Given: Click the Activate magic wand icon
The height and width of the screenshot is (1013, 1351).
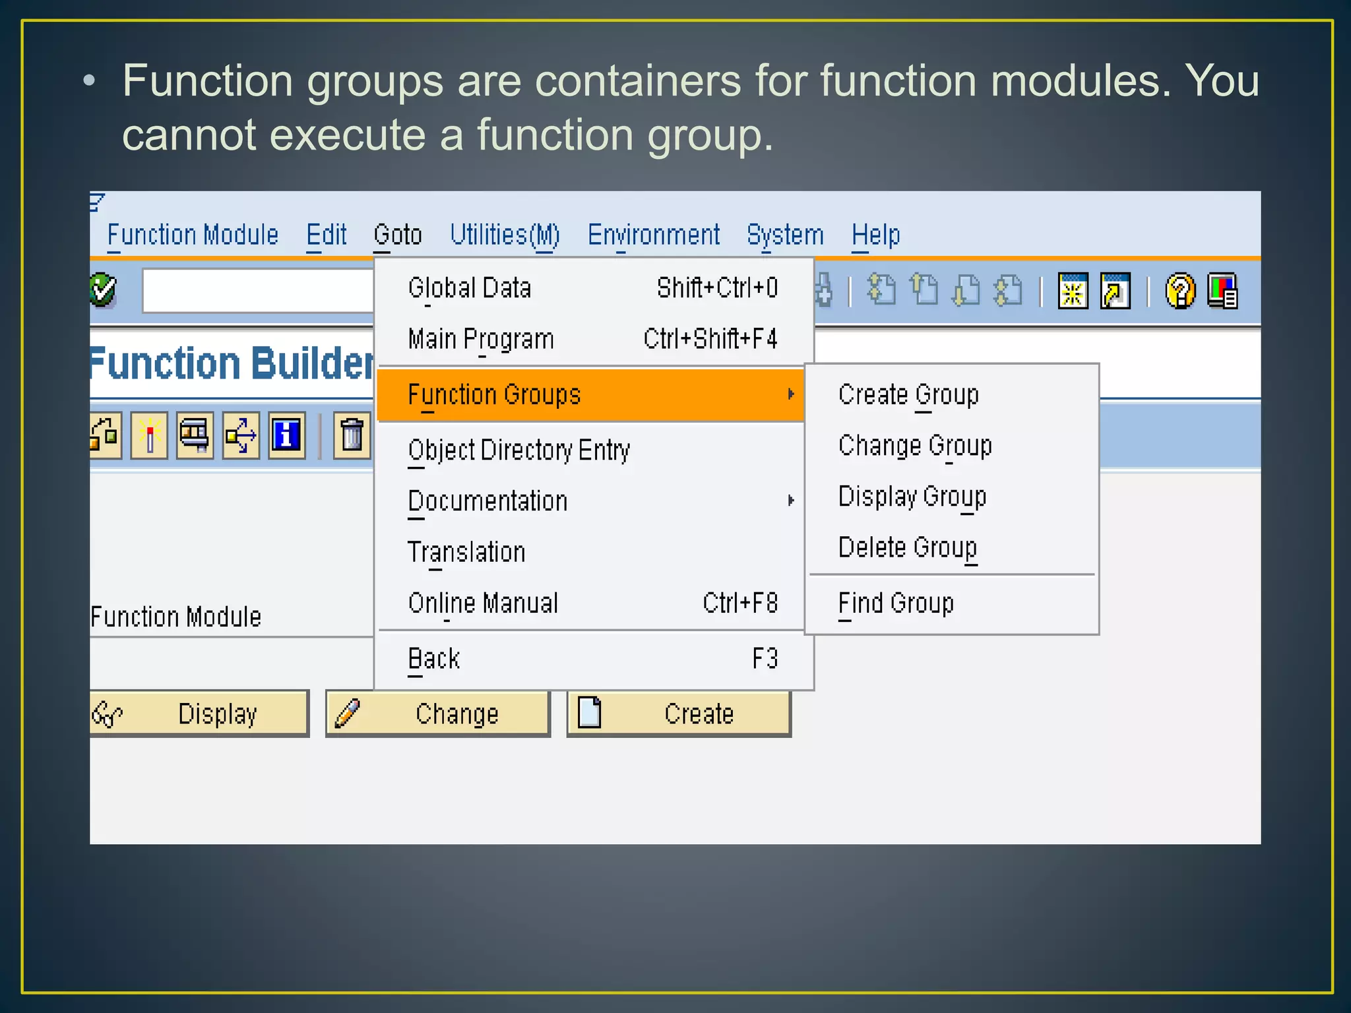Looking at the screenshot, I should [150, 435].
